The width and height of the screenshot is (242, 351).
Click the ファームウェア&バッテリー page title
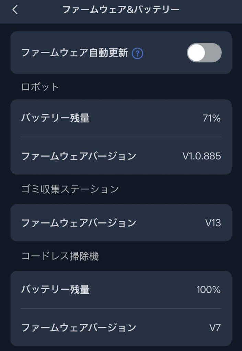[121, 10]
